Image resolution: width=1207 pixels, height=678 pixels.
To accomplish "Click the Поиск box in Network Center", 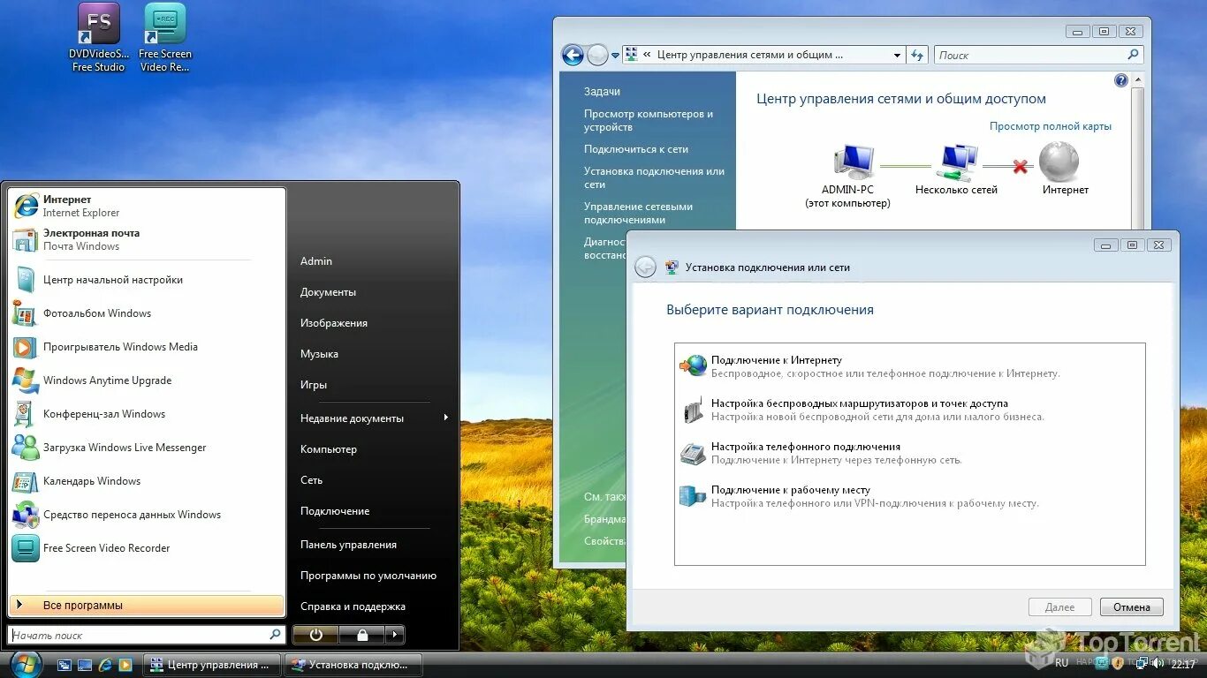I will pyautogui.click(x=1038, y=55).
